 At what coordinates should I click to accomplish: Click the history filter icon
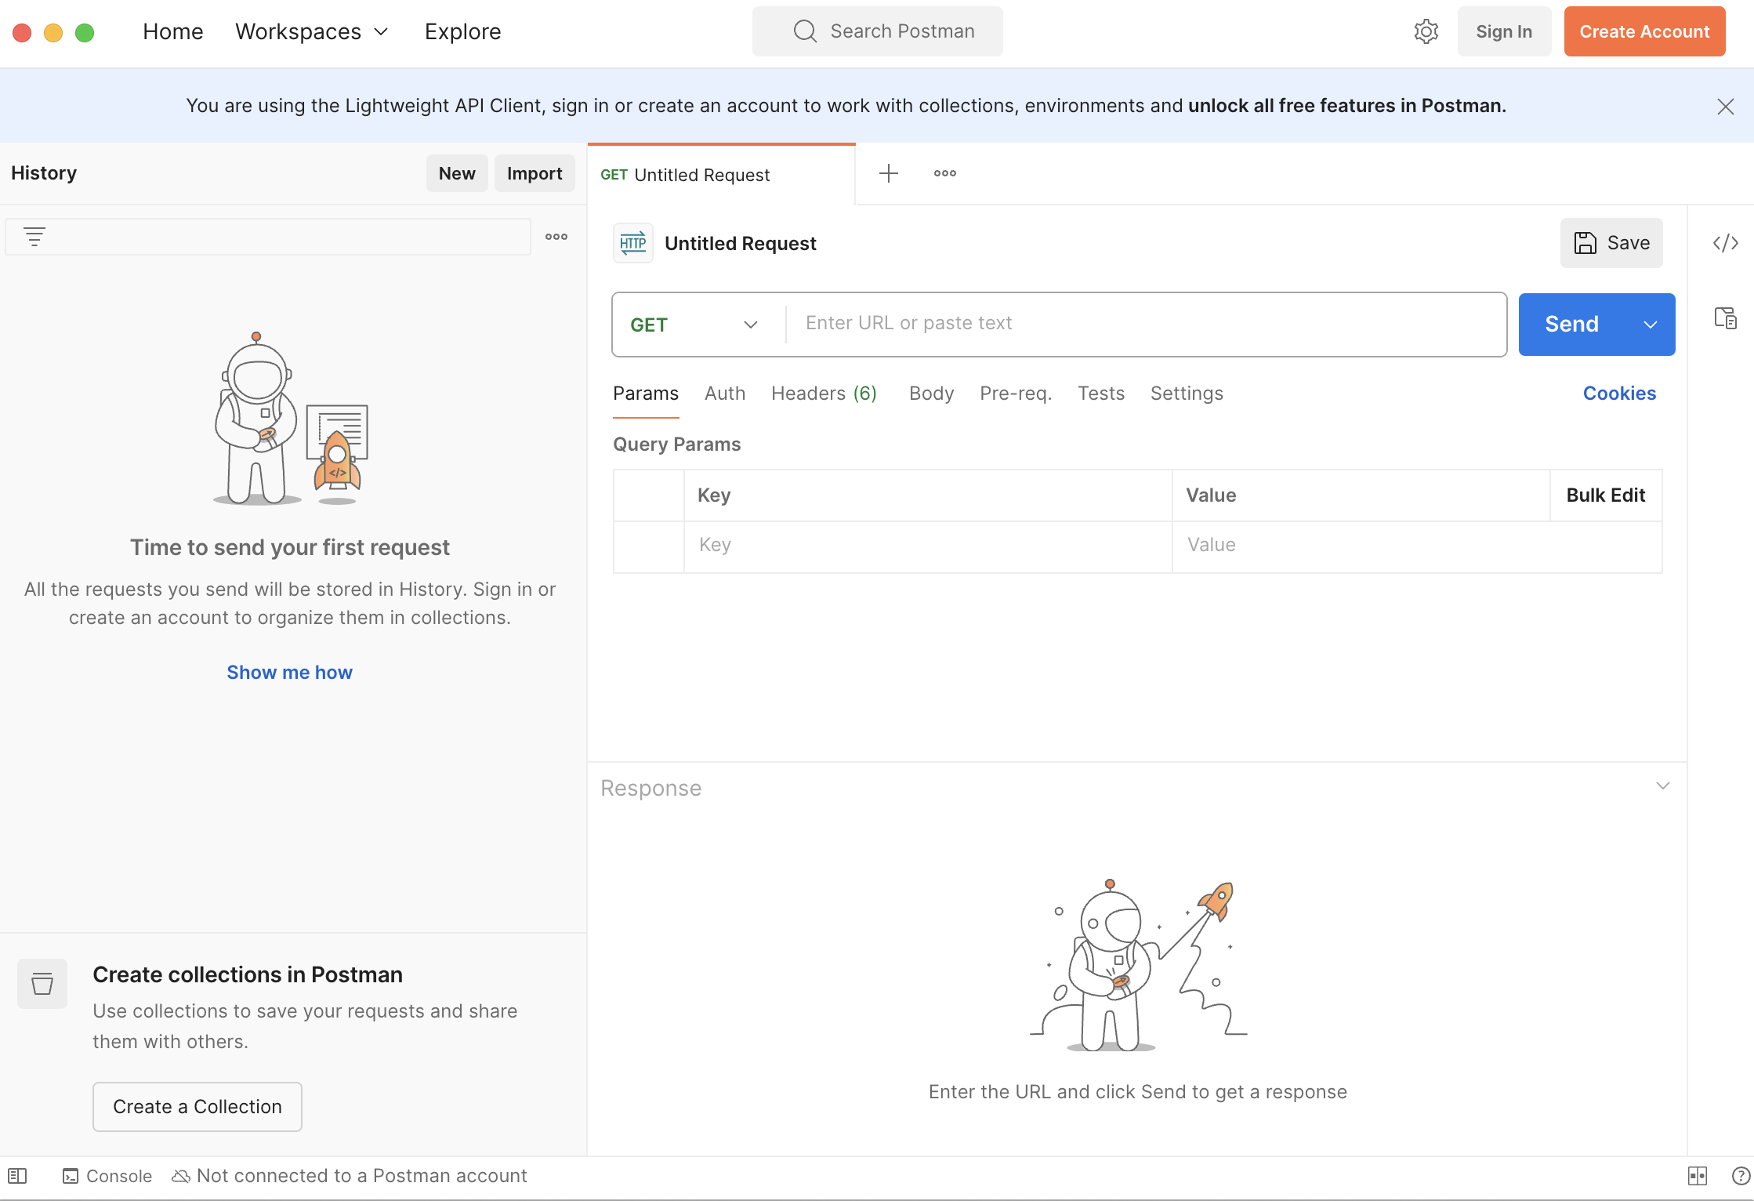[x=34, y=236]
